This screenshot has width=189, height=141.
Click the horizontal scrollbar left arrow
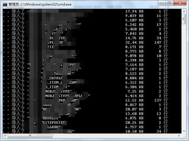[5, 136]
